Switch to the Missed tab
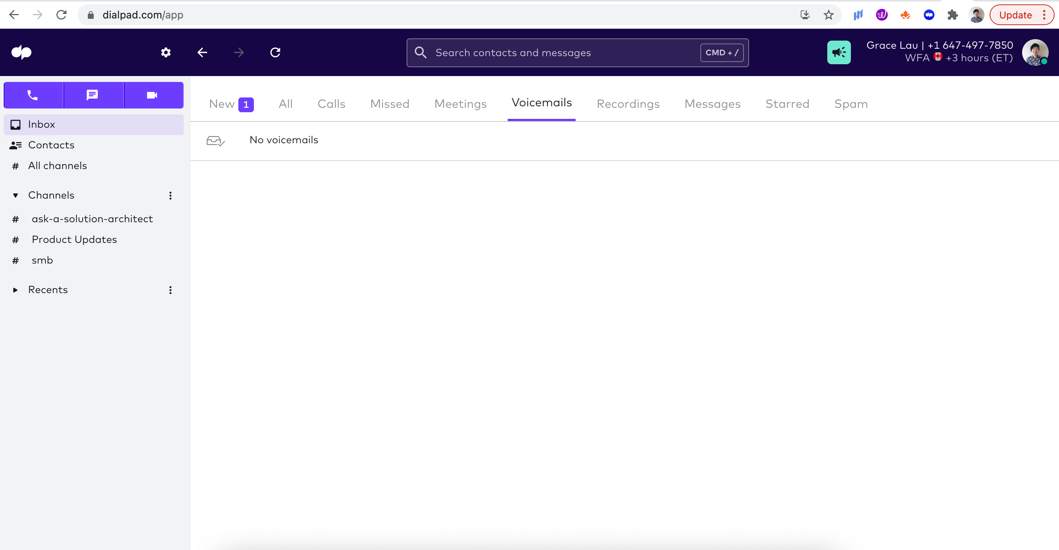Viewport: 1059px width, 550px height. (x=390, y=104)
